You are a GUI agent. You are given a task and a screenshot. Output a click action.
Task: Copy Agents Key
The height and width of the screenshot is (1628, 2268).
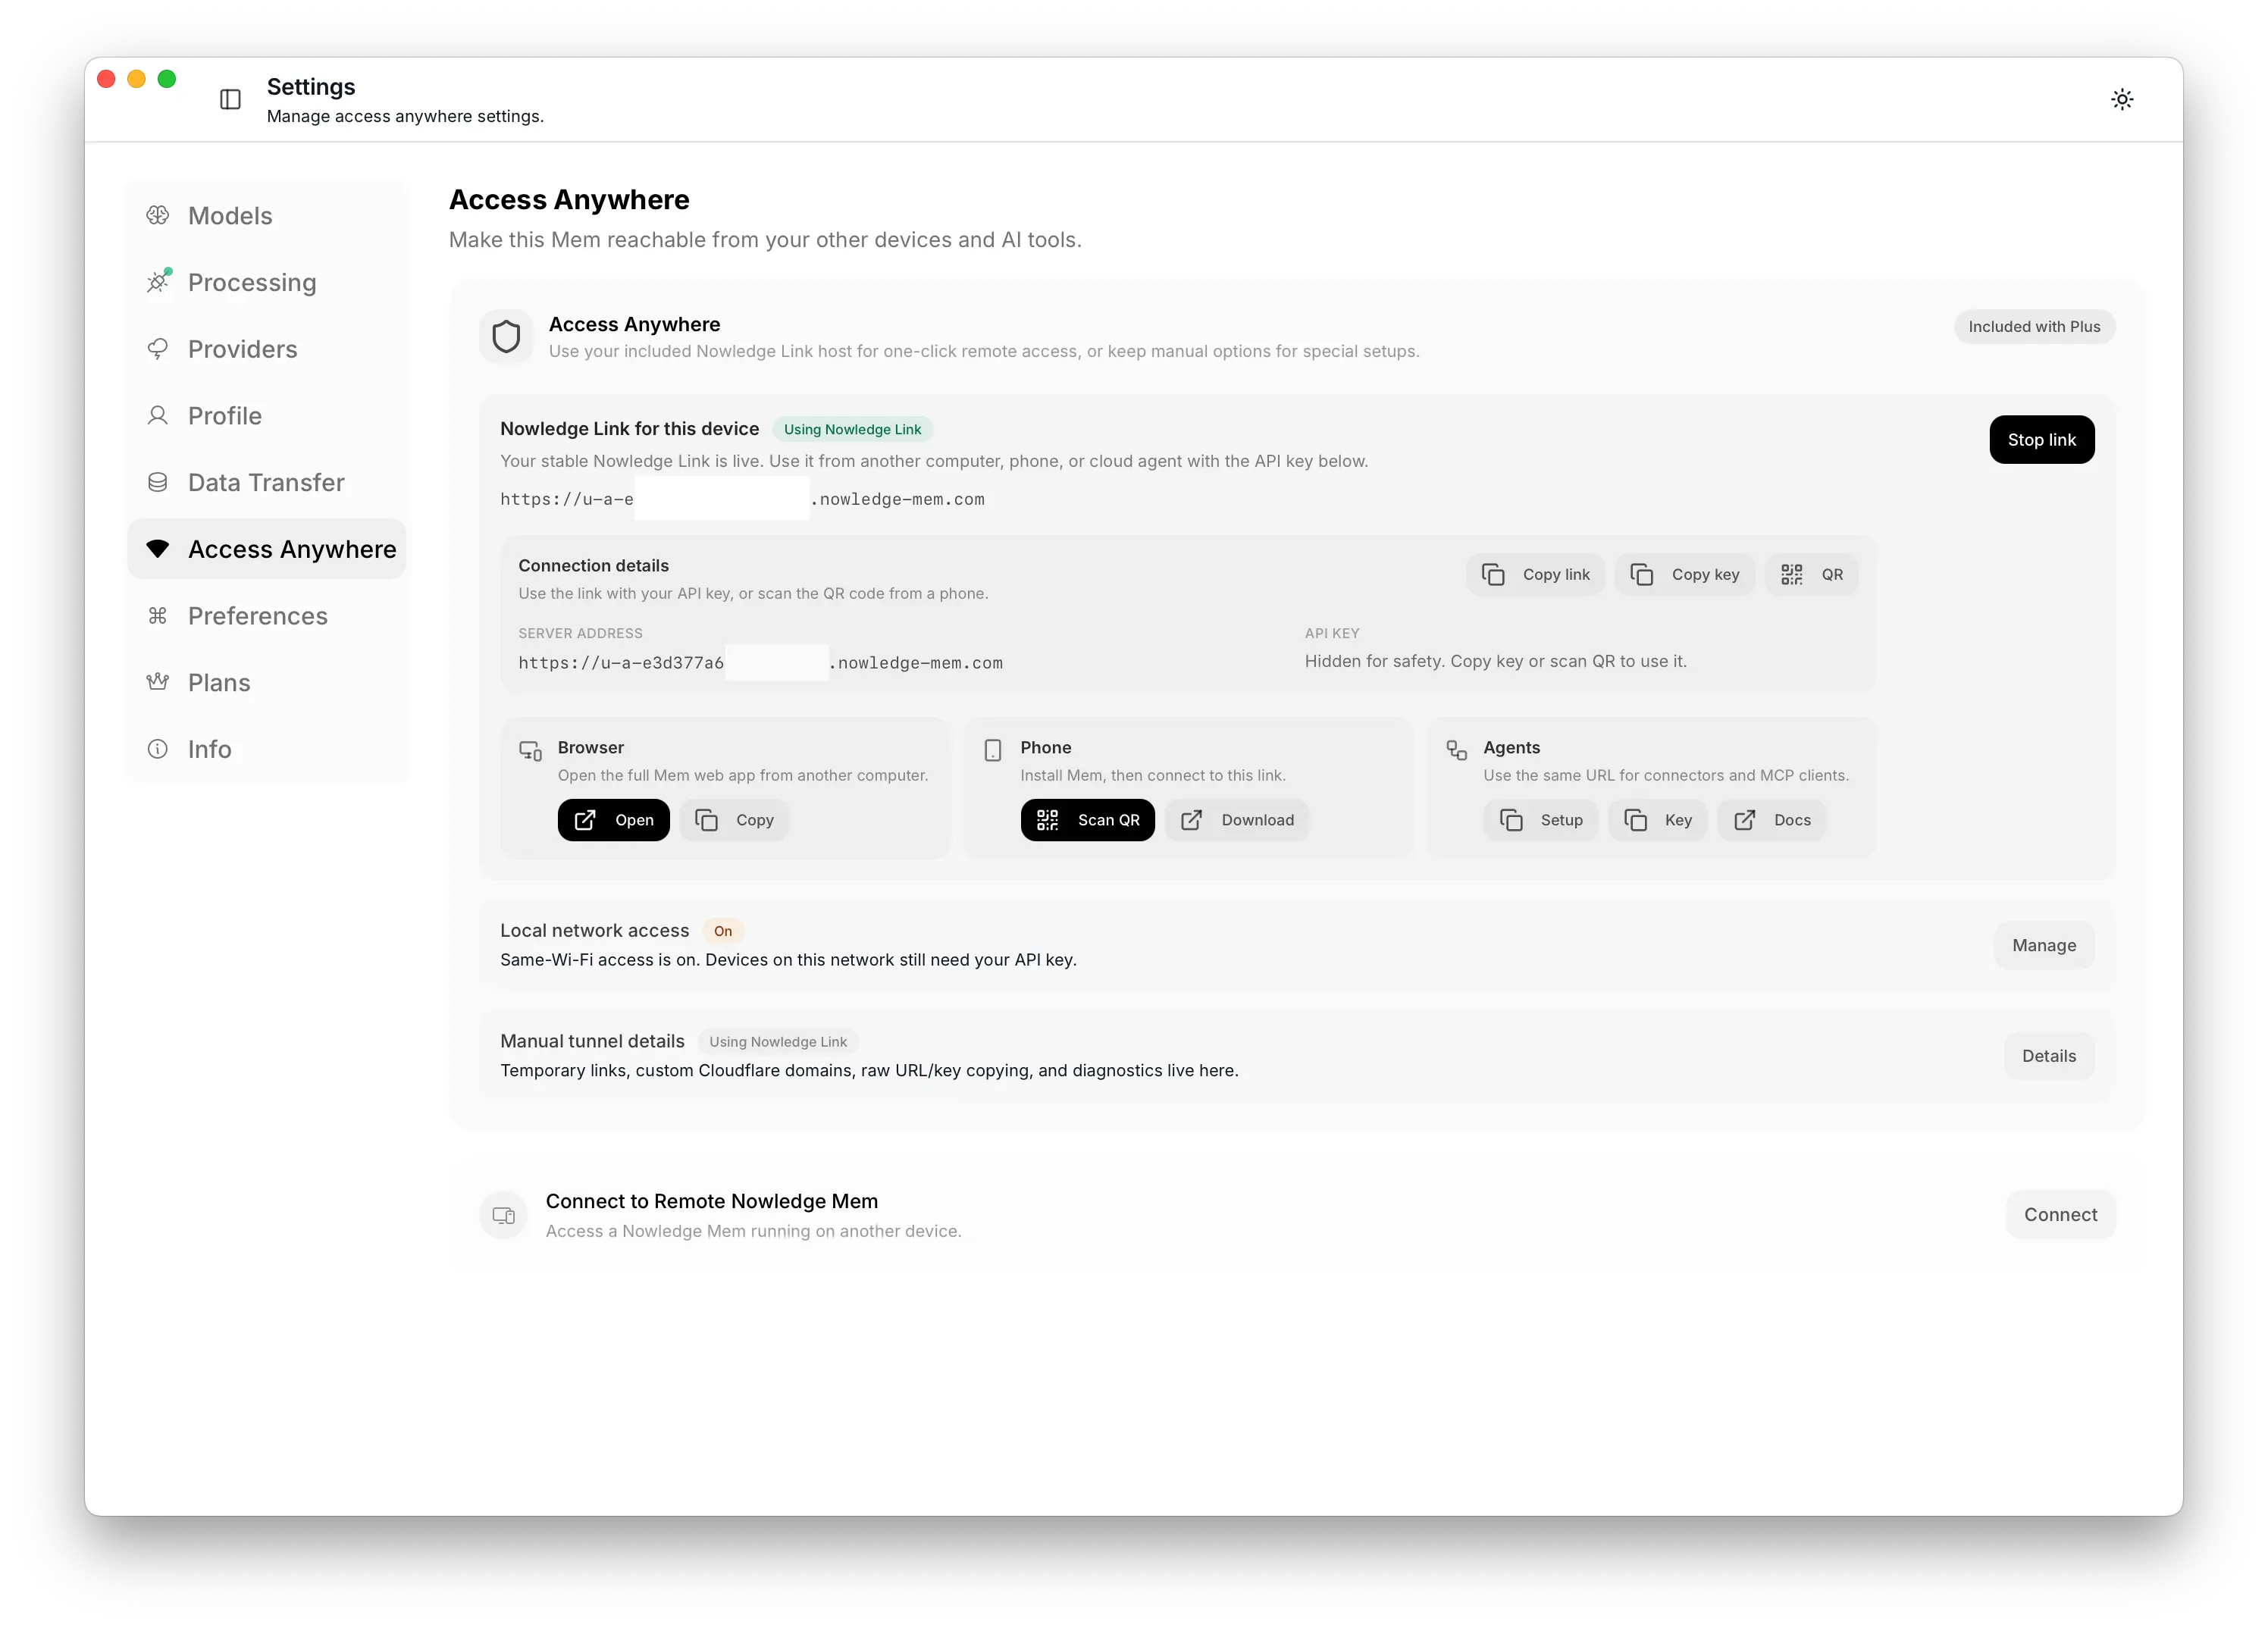coord(1658,820)
